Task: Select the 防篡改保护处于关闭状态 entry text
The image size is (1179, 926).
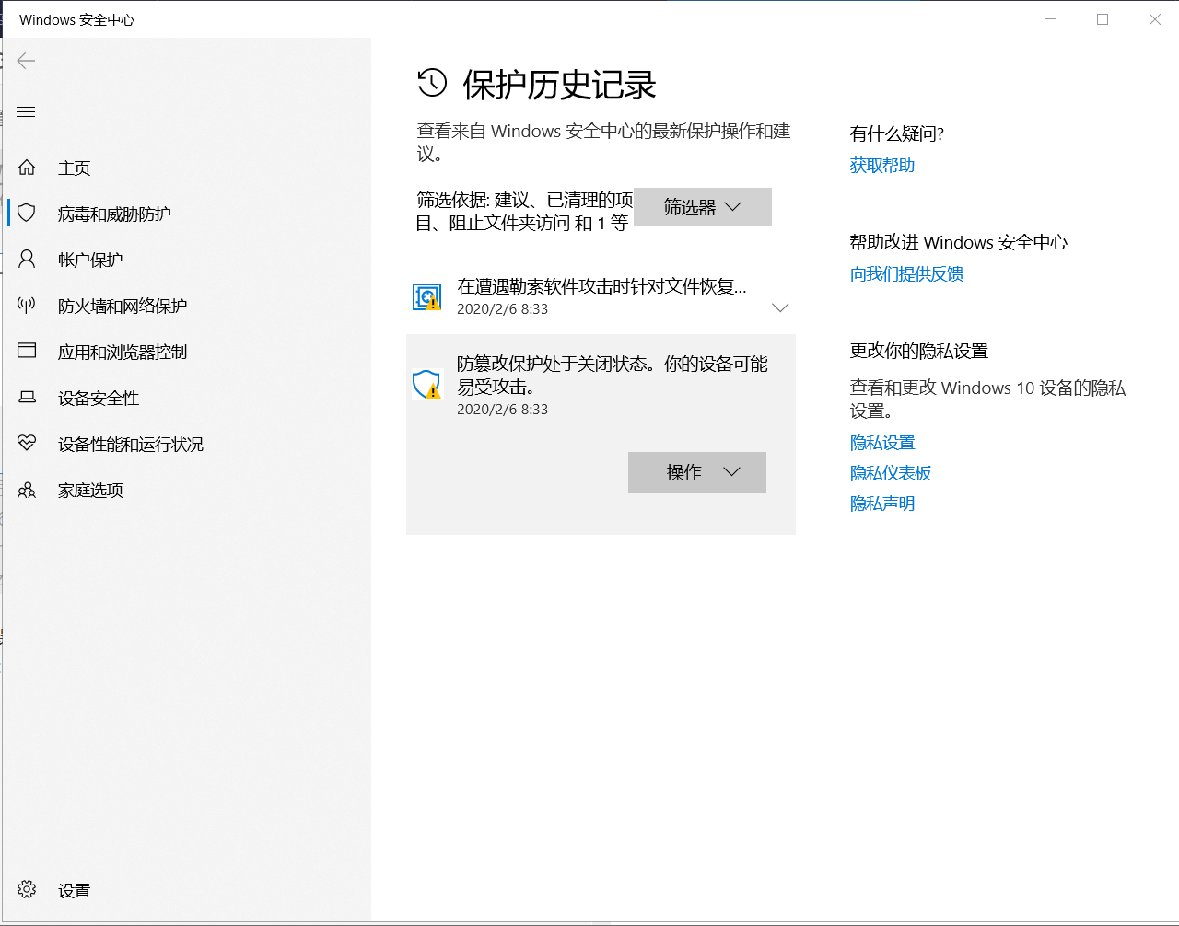Action: click(613, 375)
